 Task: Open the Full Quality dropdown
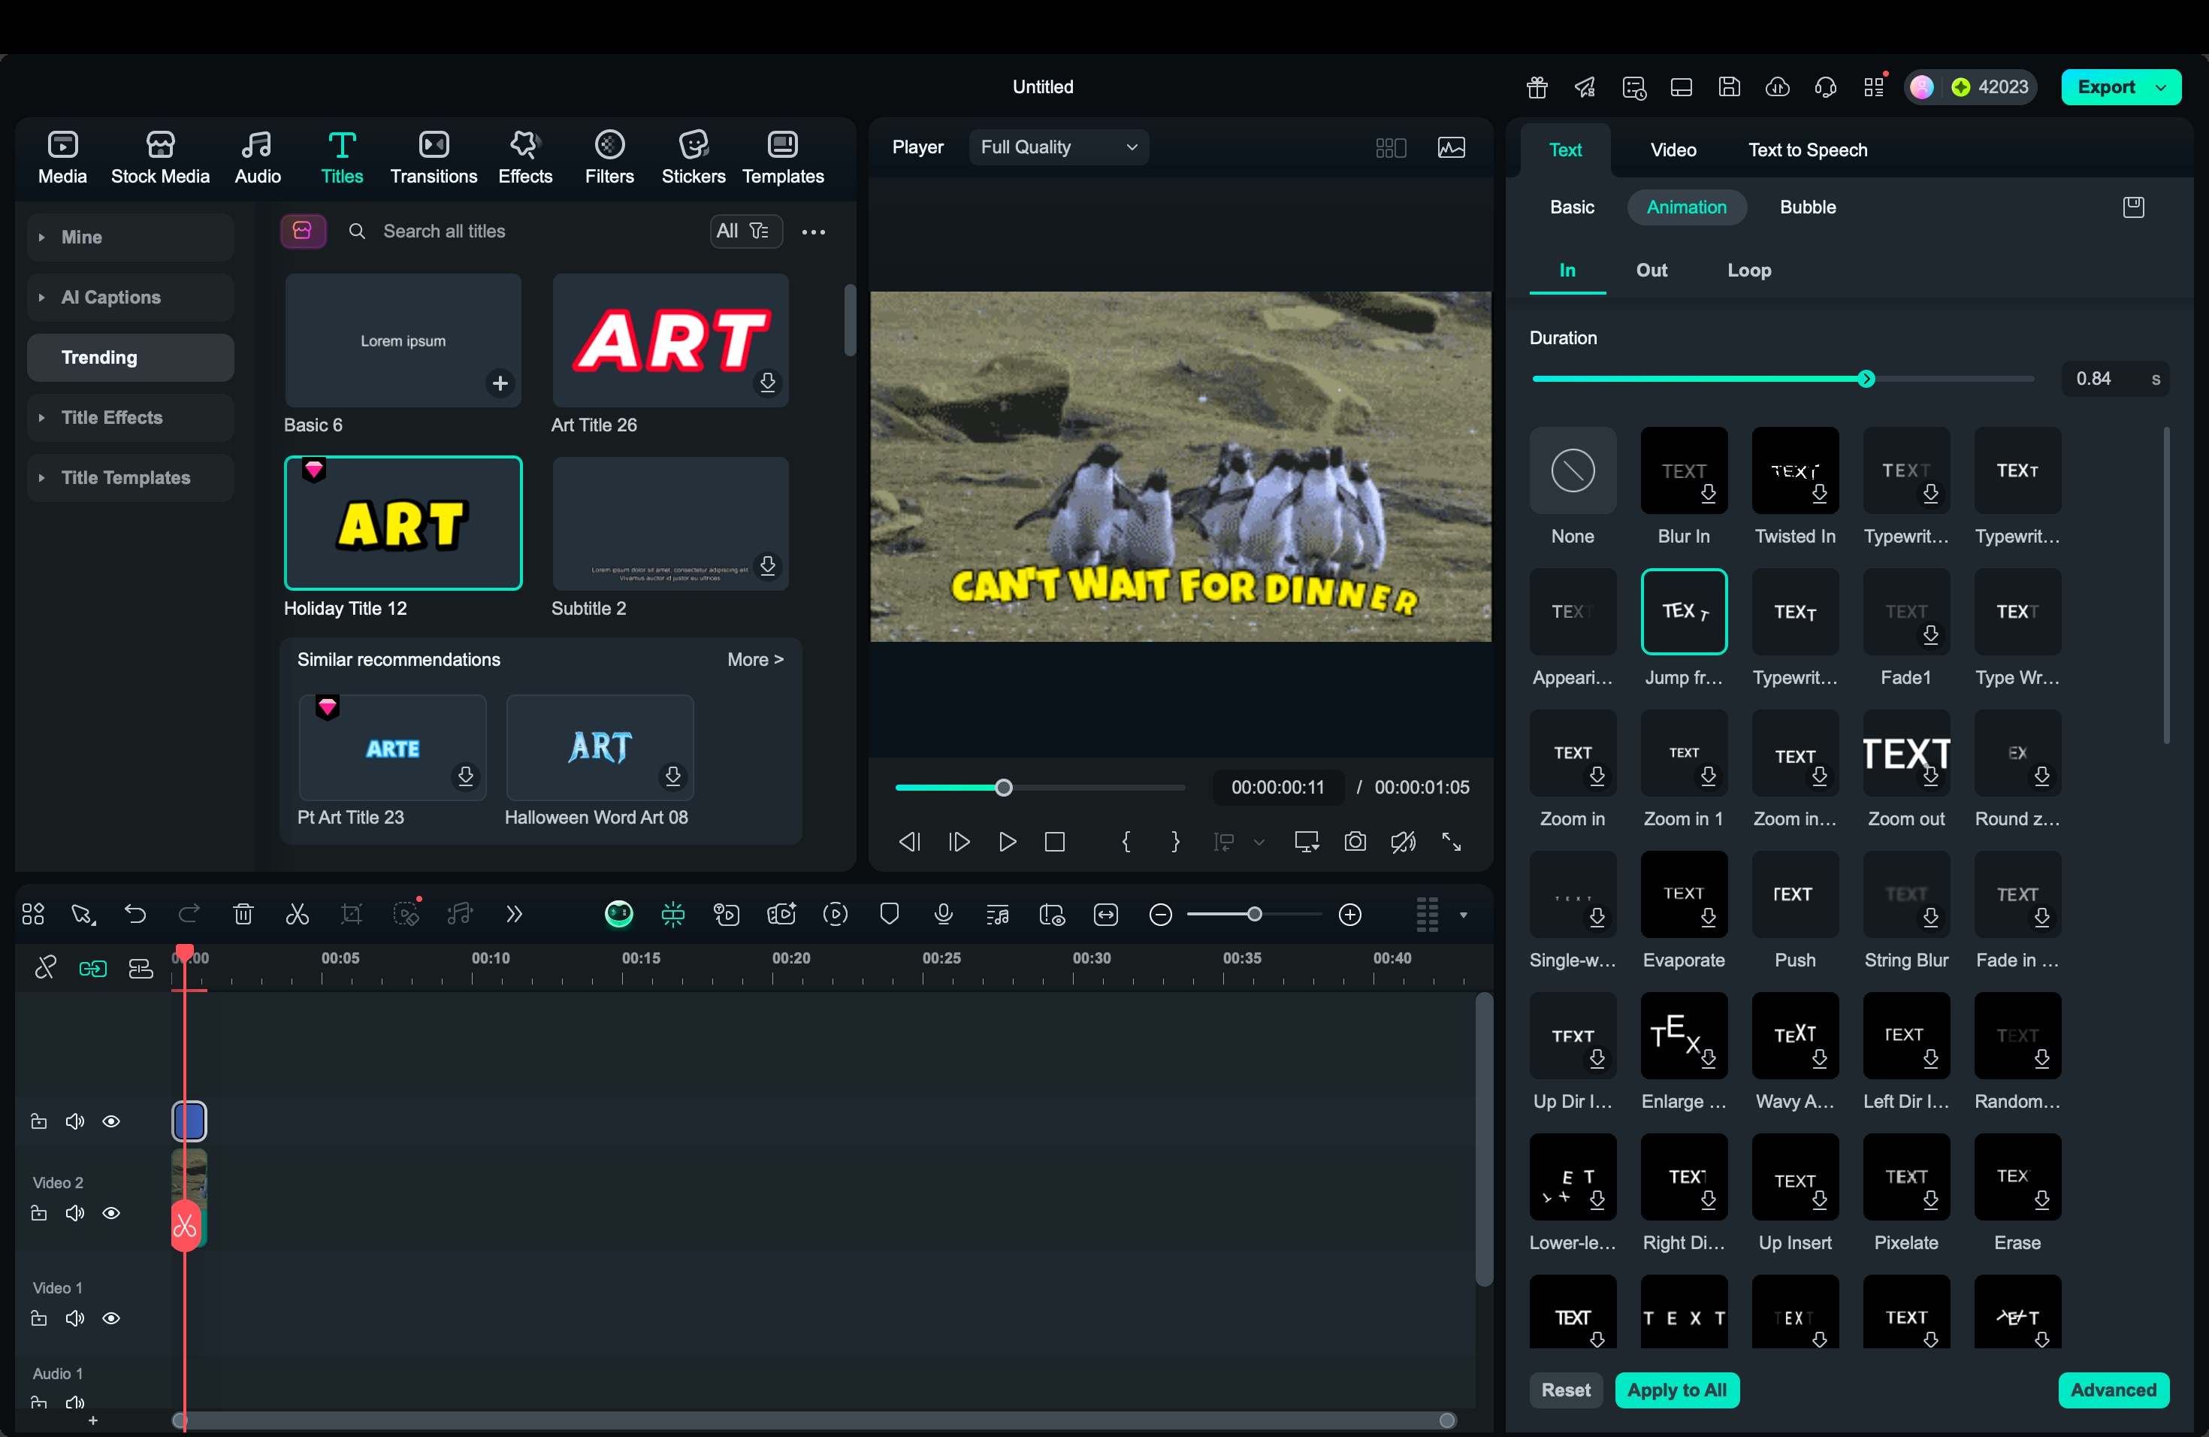[1057, 147]
